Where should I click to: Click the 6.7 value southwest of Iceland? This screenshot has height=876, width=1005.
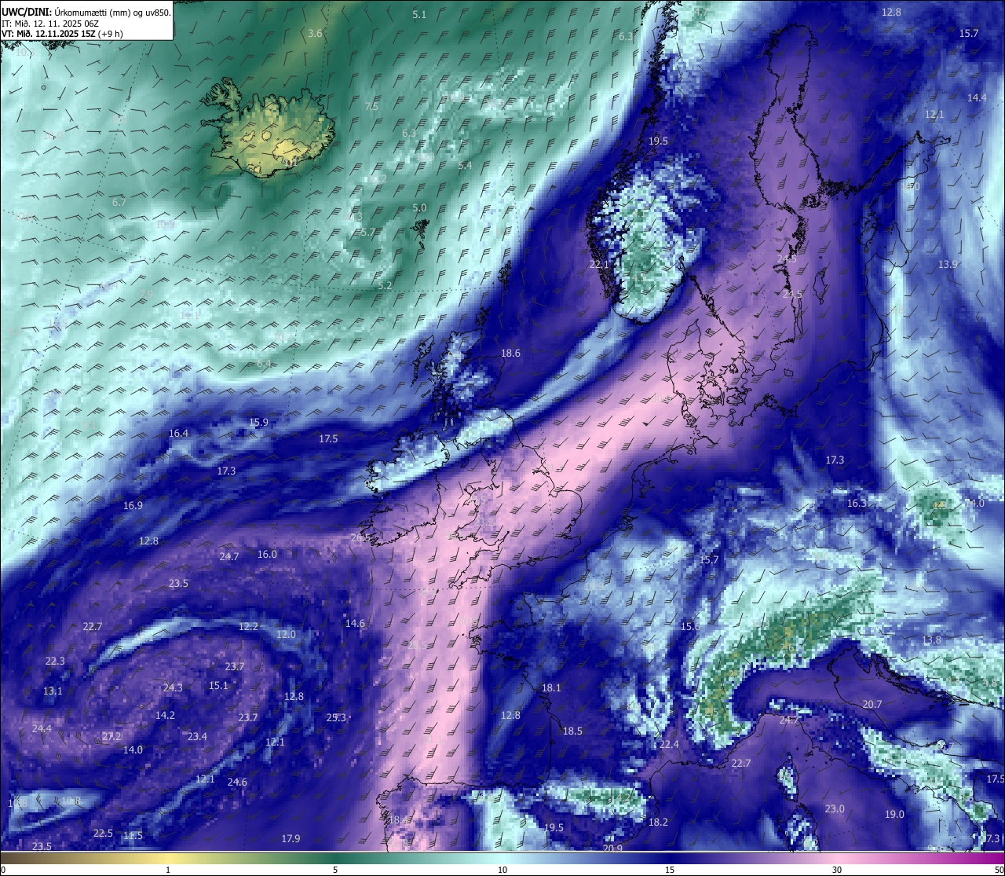coord(119,203)
